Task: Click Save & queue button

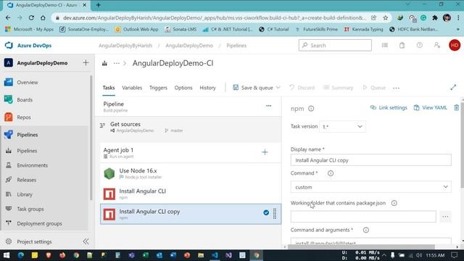Action: tap(253, 88)
